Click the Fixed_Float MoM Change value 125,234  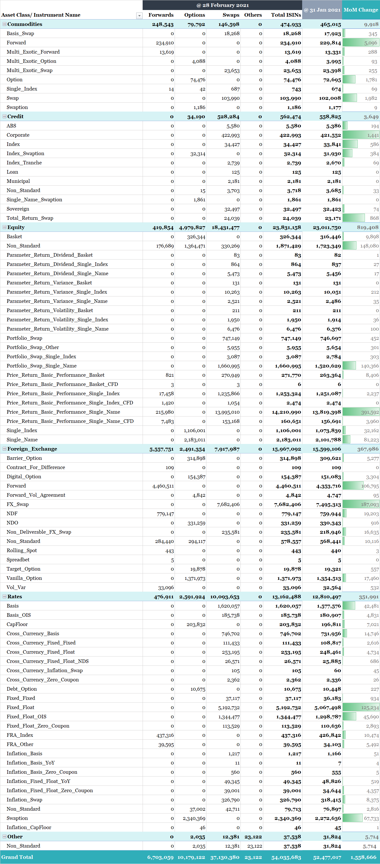pos(370,708)
